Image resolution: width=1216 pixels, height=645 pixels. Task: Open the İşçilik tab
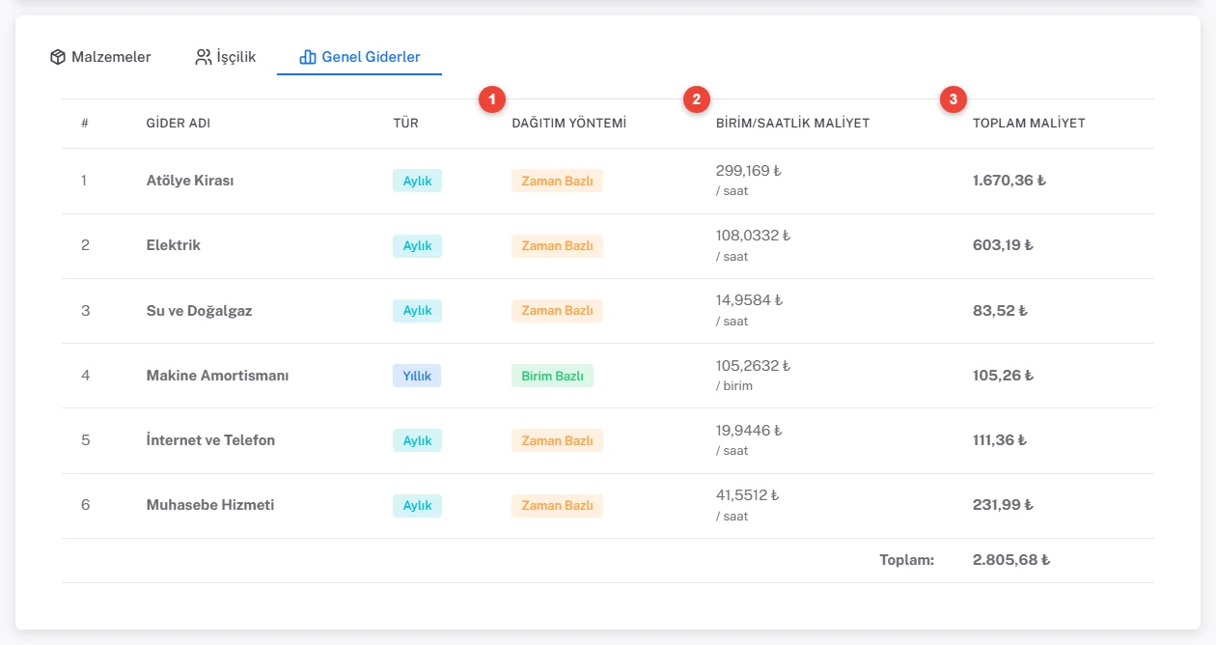pyautogui.click(x=225, y=57)
